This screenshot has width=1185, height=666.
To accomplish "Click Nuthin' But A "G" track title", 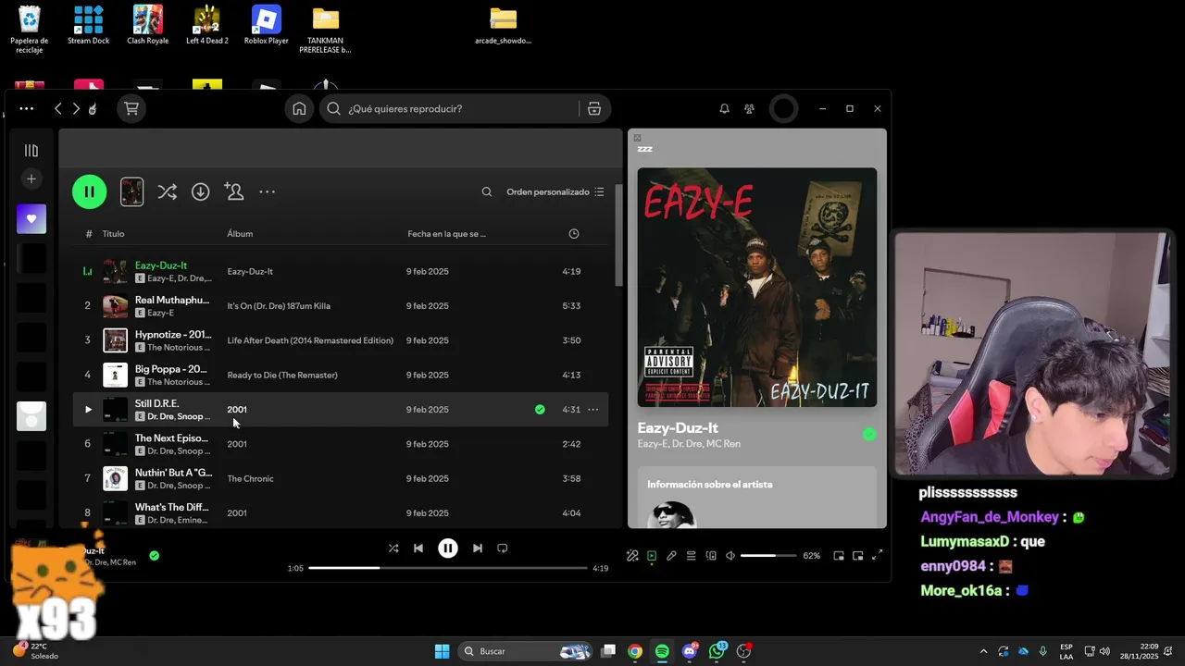I will (173, 473).
